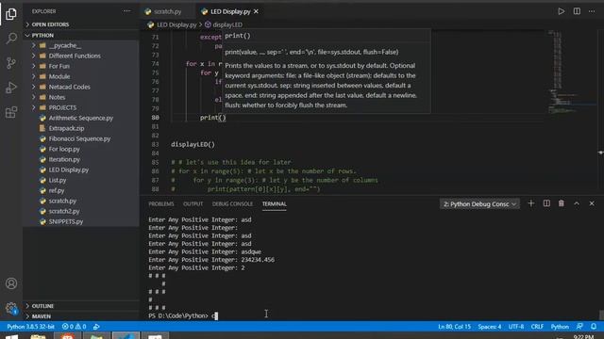Change indentation via Spaces: 4
604x339 pixels.
point(489,327)
